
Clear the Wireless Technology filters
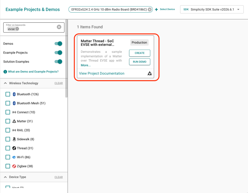pyautogui.click(x=59, y=83)
